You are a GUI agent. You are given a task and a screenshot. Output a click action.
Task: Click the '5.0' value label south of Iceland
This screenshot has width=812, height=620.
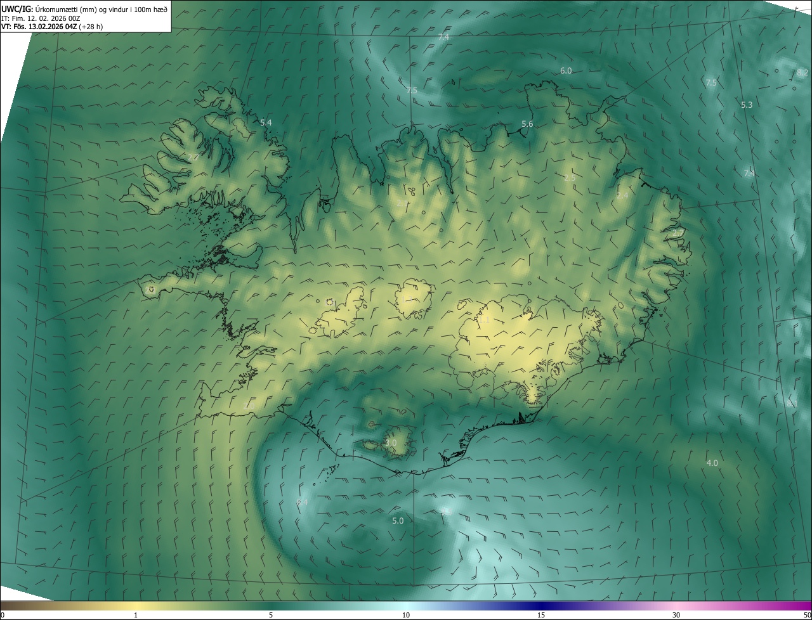pos(398,521)
